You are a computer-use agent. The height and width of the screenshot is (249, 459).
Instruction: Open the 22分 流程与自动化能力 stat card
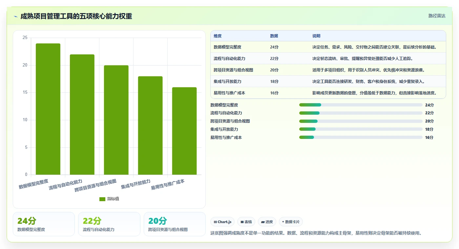pos(109,224)
